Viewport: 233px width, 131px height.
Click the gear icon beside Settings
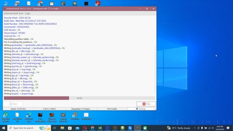(x=137, y=109)
